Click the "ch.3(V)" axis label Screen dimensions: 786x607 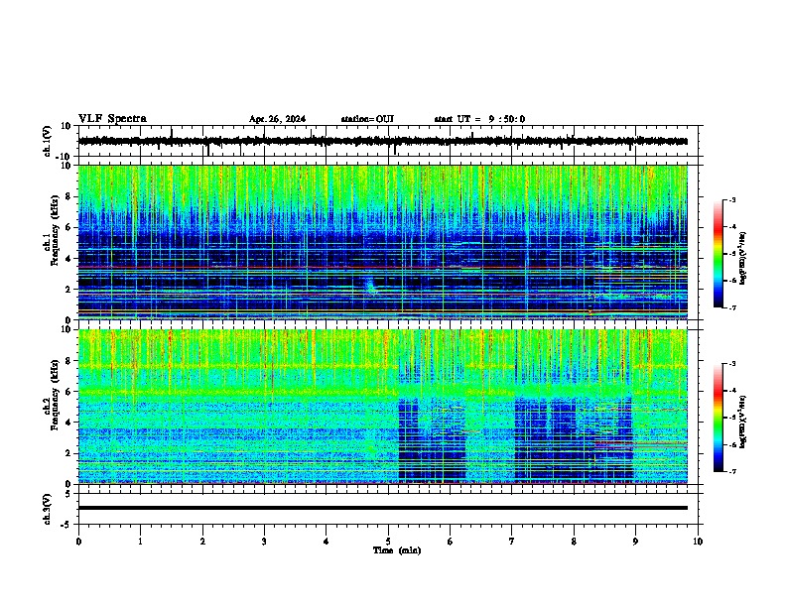click(47, 510)
